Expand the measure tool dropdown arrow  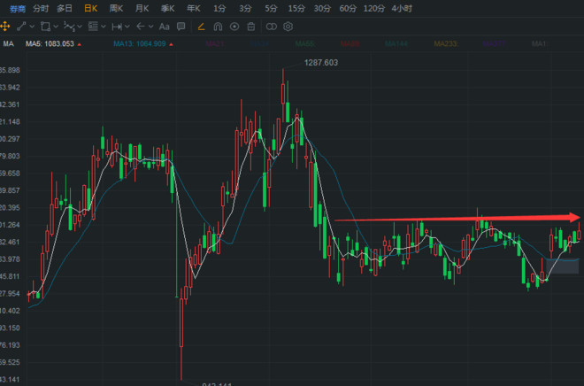(127, 27)
